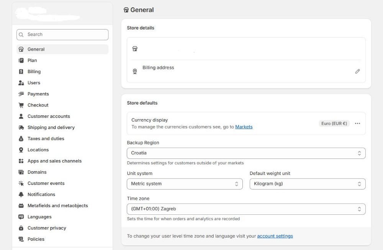Select Notifications in the sidebar
Viewport: 383px width, 250px height.
click(62, 194)
